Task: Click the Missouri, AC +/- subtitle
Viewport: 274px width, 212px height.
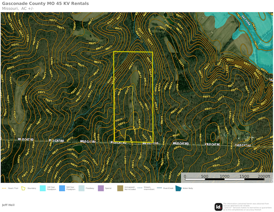Action: pyautogui.click(x=18, y=8)
